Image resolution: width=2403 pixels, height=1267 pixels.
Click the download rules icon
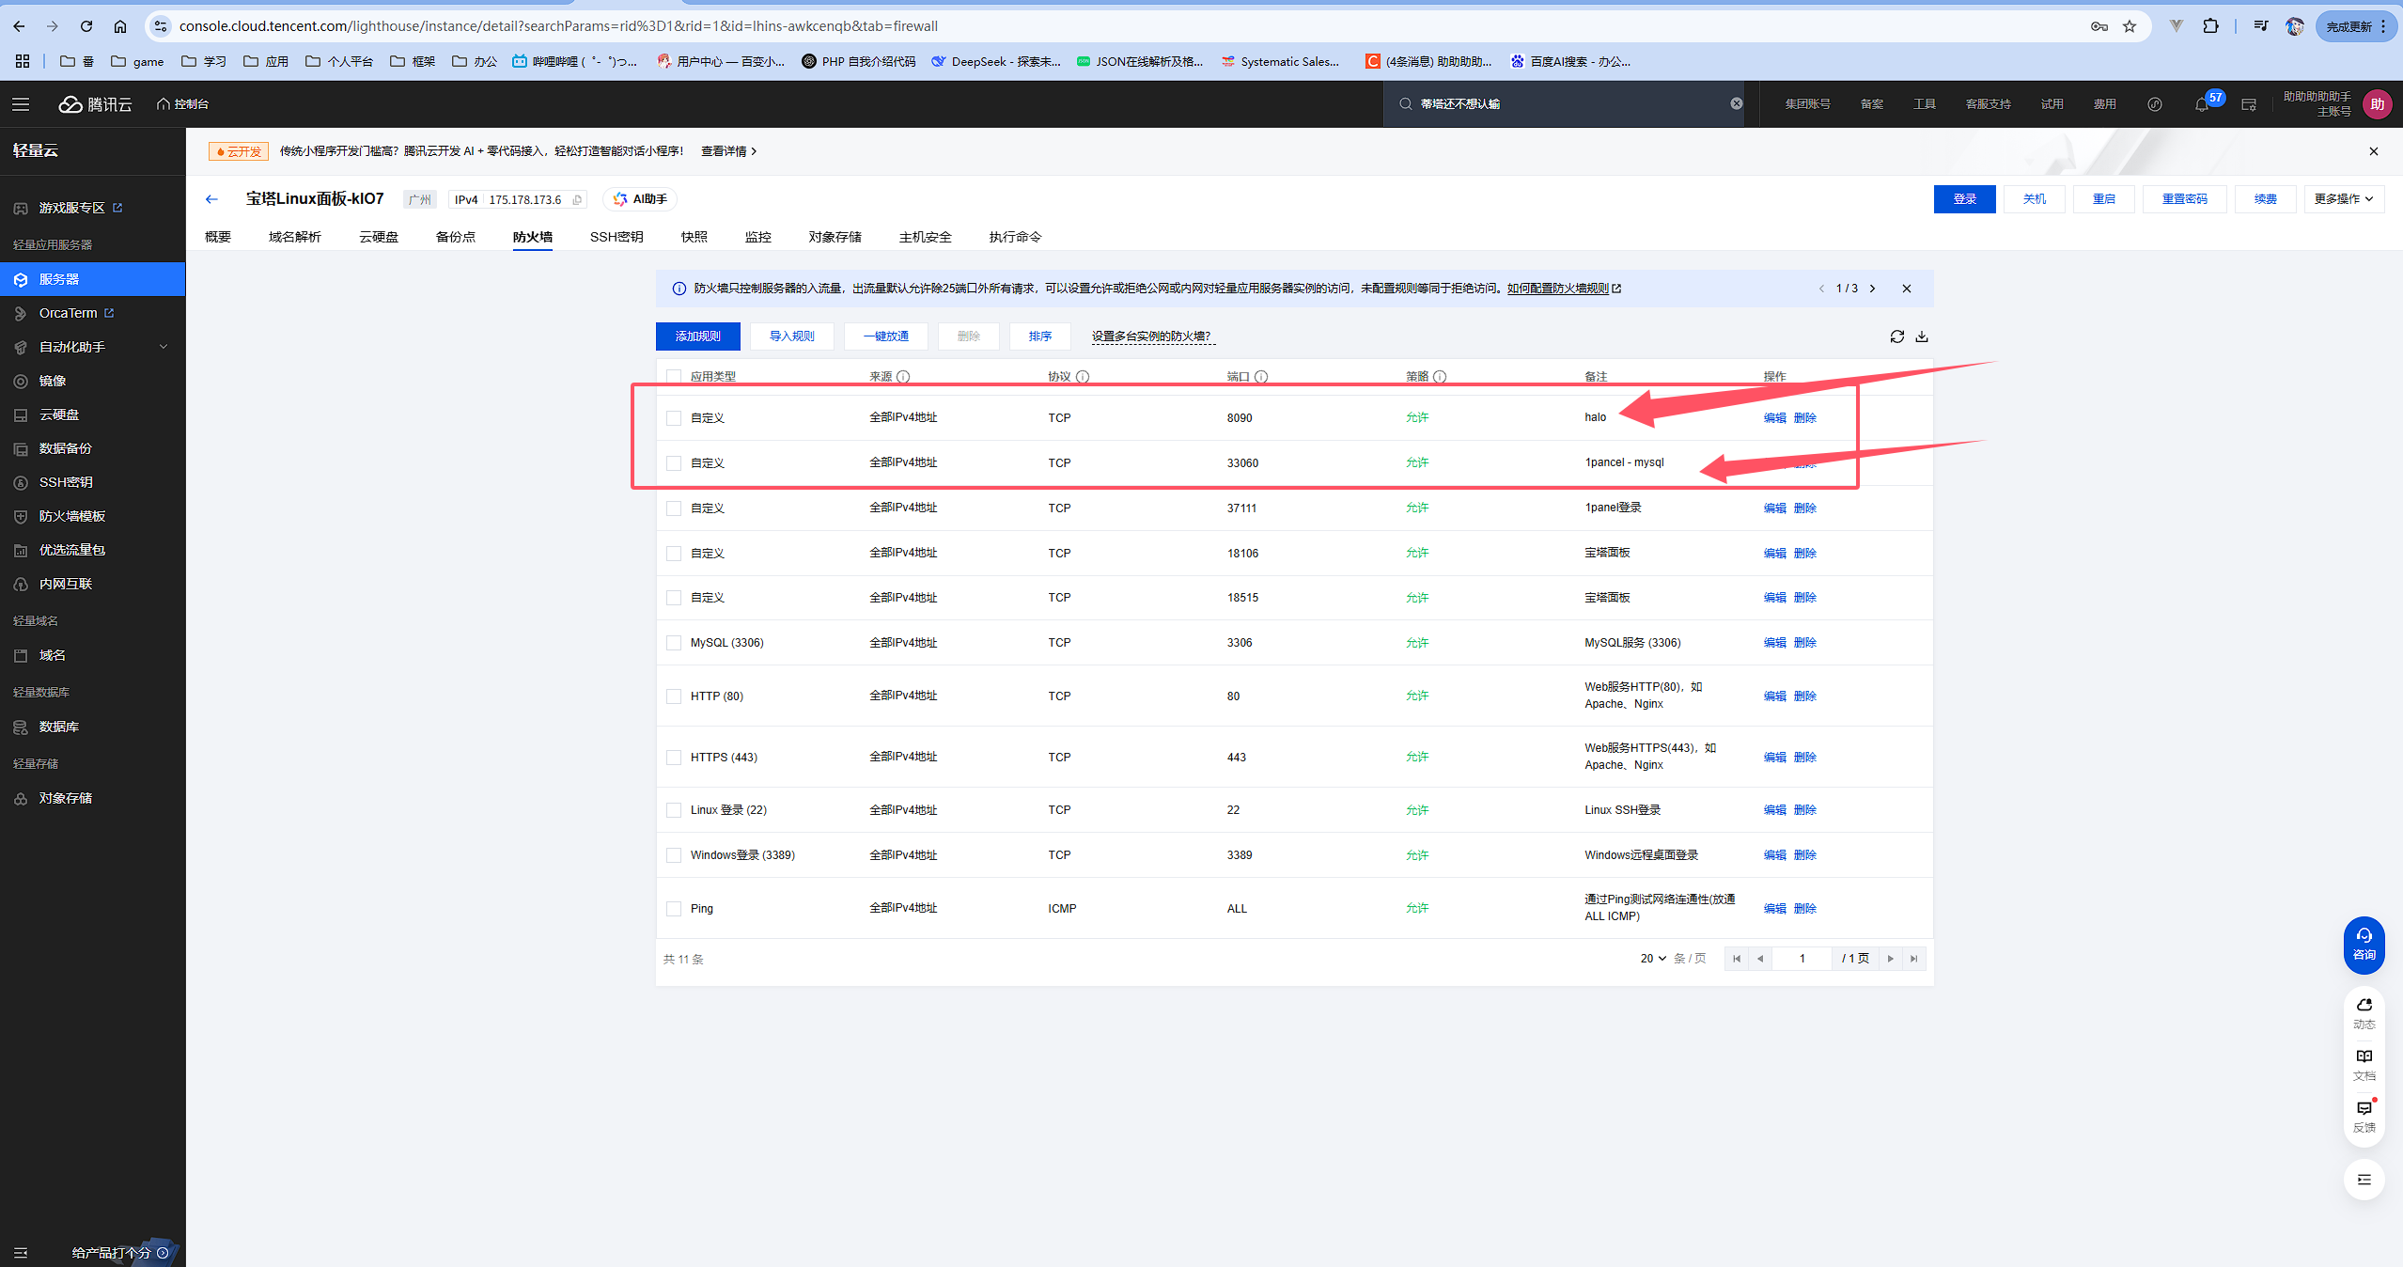tap(1922, 336)
